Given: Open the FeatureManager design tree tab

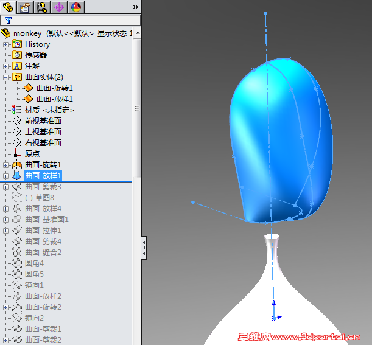Looking at the screenshot, I should pyautogui.click(x=8, y=7).
